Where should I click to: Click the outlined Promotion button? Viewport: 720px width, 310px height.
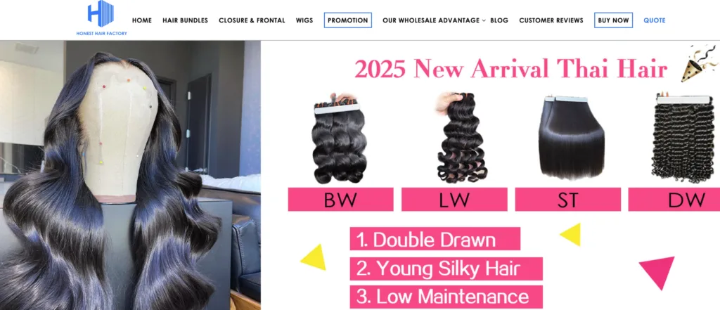[x=347, y=20]
